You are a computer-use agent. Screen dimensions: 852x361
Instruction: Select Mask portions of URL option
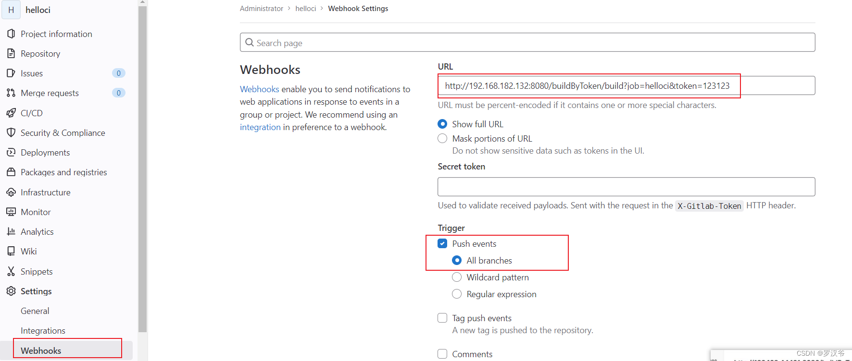point(442,138)
